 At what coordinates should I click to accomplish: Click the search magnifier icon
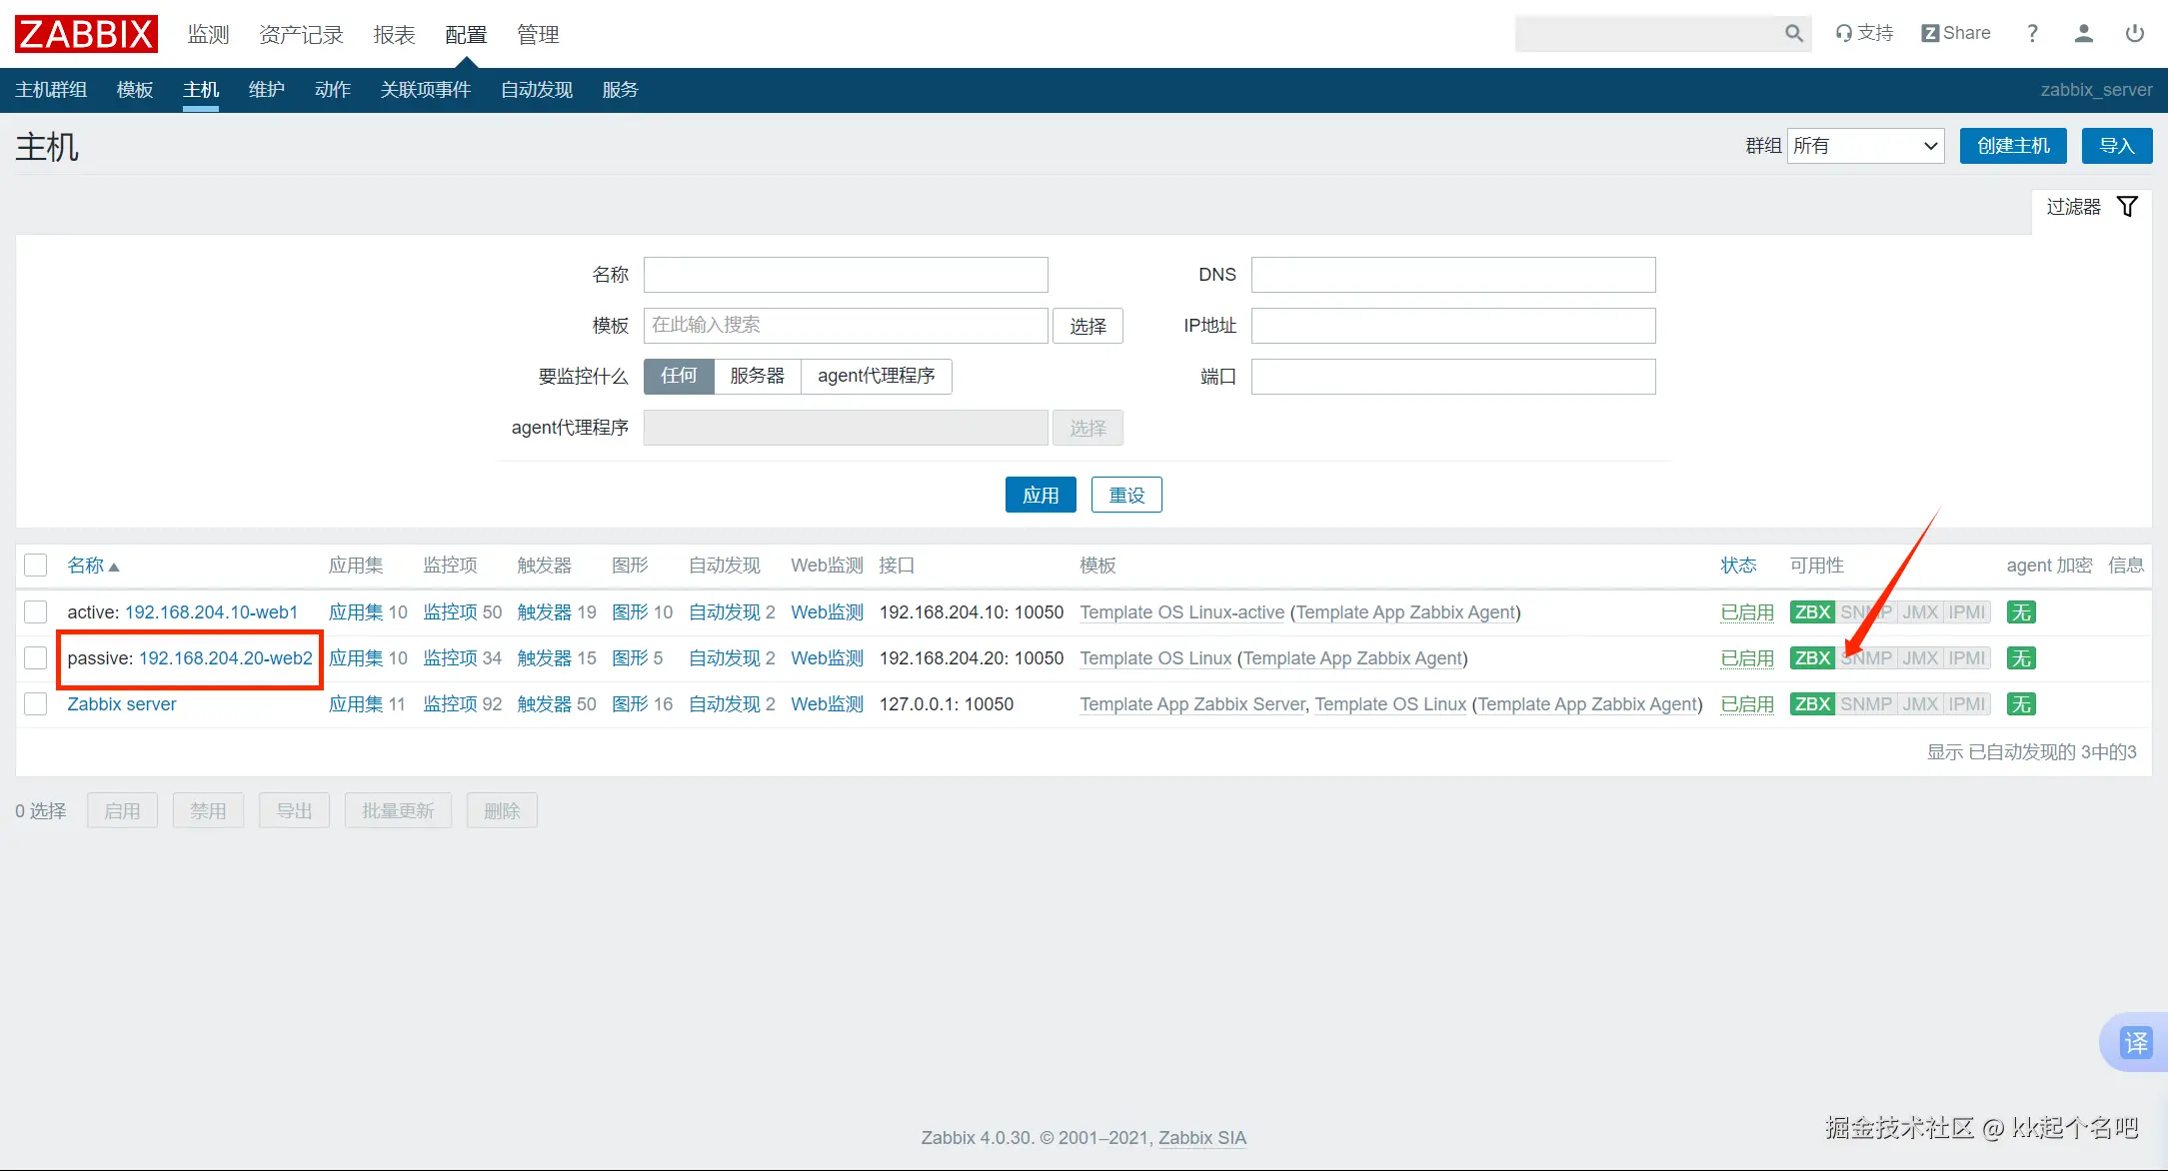(1794, 33)
